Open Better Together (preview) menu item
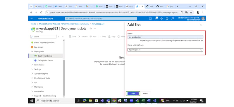Screen dimensions: 234x107 click(x=44, y=43)
